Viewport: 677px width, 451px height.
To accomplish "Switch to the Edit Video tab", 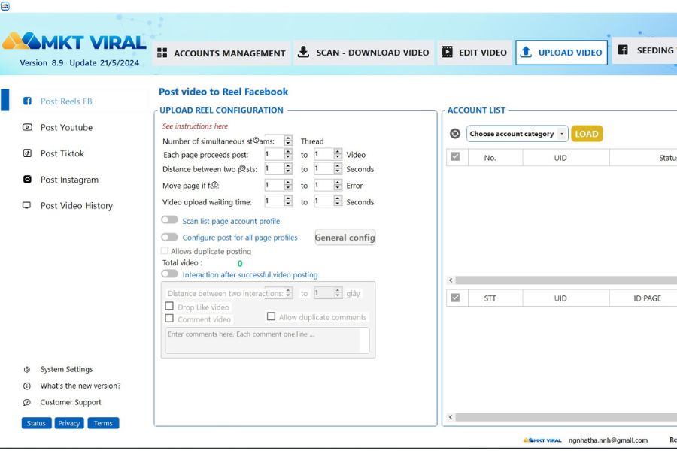I will (x=475, y=53).
